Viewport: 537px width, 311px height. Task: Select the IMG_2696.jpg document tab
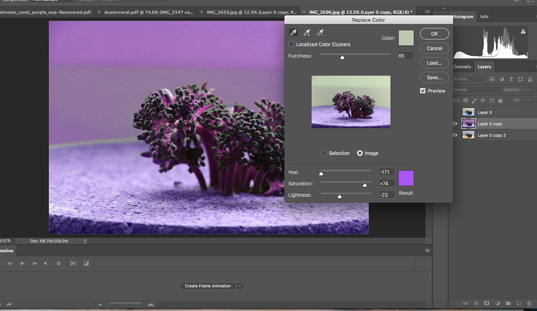[361, 12]
